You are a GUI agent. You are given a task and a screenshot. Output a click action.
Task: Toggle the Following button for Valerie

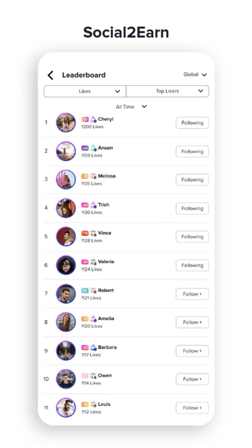pyautogui.click(x=192, y=265)
